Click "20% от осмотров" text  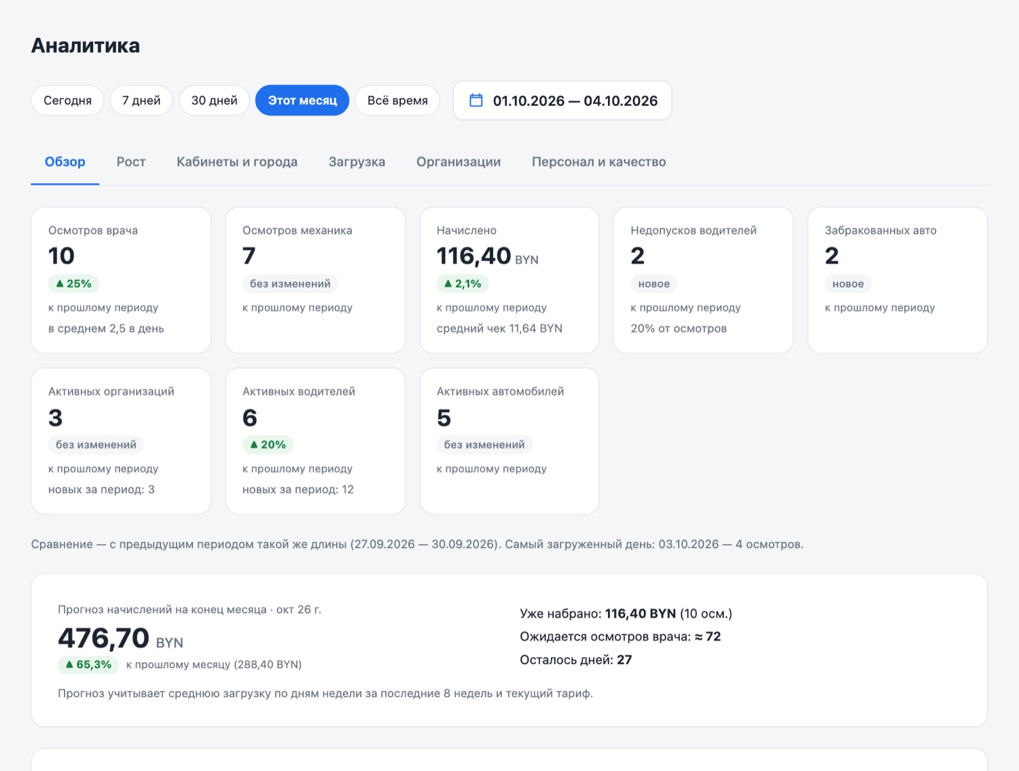pos(679,328)
